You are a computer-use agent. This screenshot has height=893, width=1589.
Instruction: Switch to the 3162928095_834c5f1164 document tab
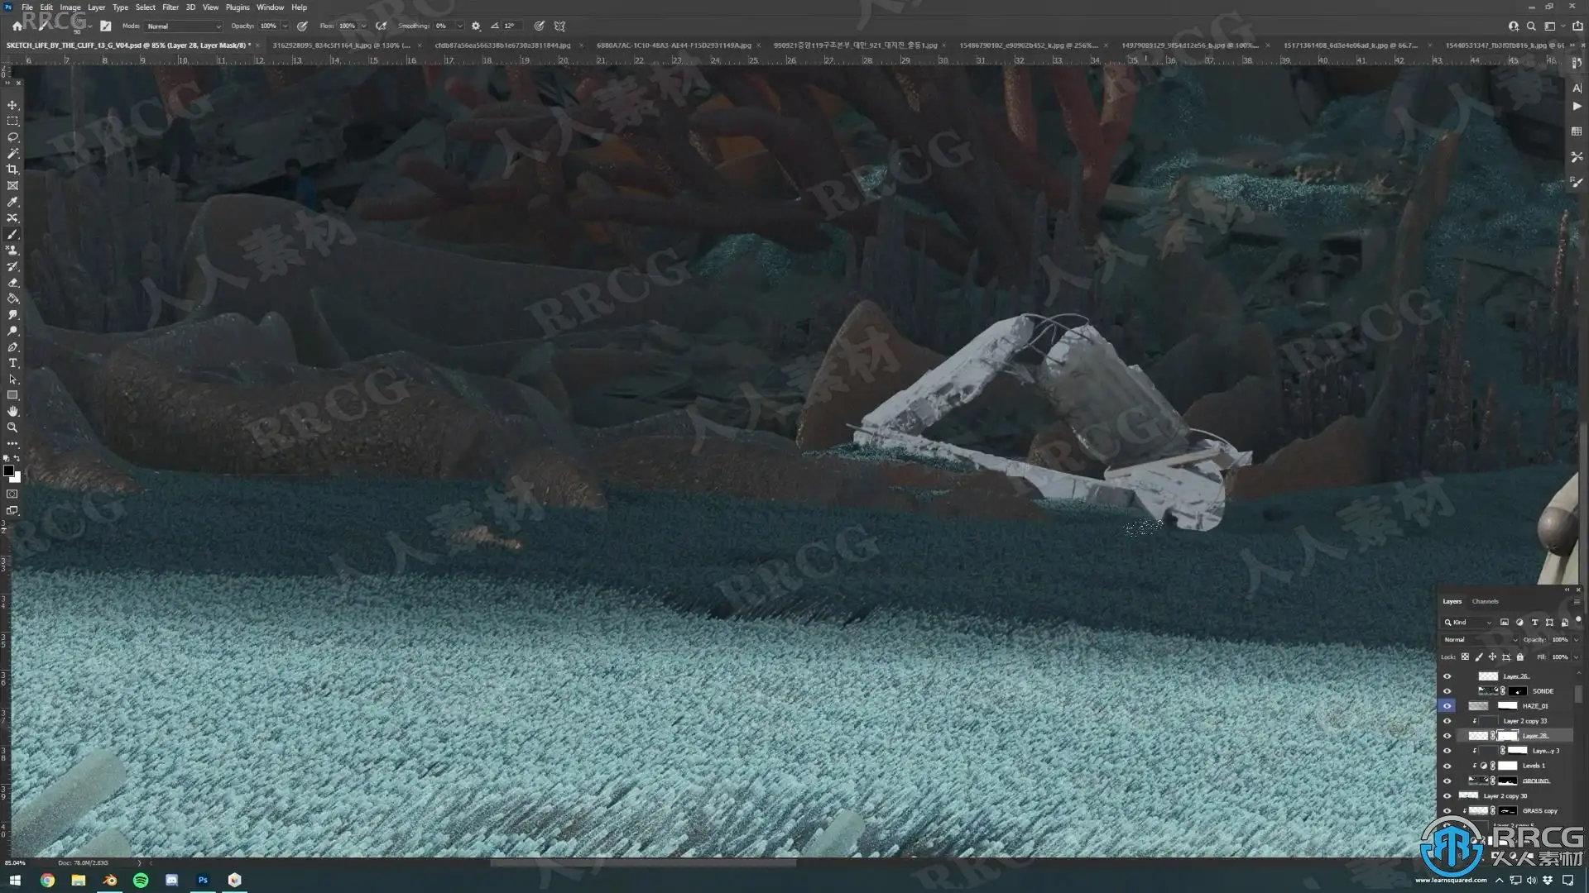point(341,45)
